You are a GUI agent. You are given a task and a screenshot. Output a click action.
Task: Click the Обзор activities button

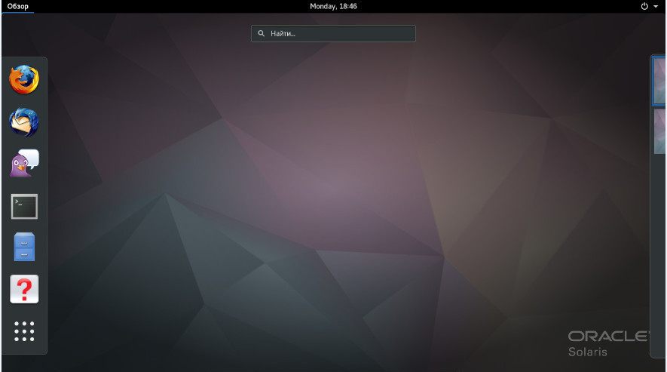pyautogui.click(x=18, y=6)
